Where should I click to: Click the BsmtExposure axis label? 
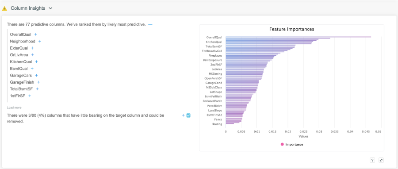pyautogui.click(x=212, y=60)
